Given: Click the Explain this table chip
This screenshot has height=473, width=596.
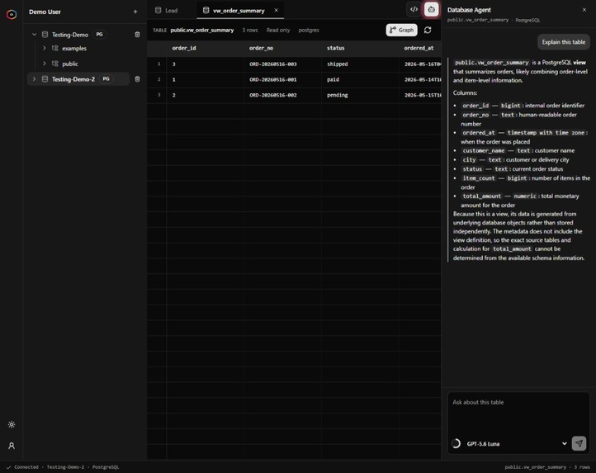Looking at the screenshot, I should click(x=563, y=42).
